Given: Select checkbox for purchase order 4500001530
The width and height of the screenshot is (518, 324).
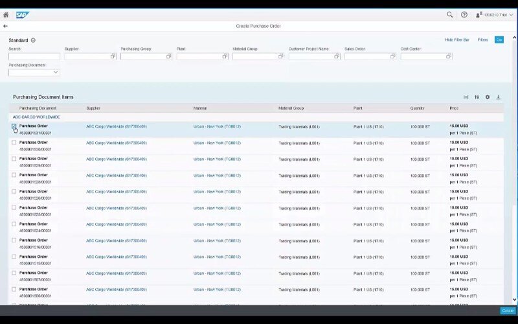Looking at the screenshot, I should click(x=14, y=143).
